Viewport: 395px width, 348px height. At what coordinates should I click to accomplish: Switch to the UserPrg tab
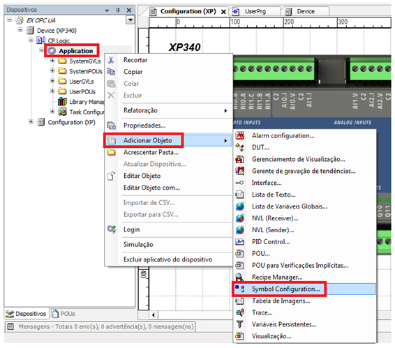pos(255,12)
